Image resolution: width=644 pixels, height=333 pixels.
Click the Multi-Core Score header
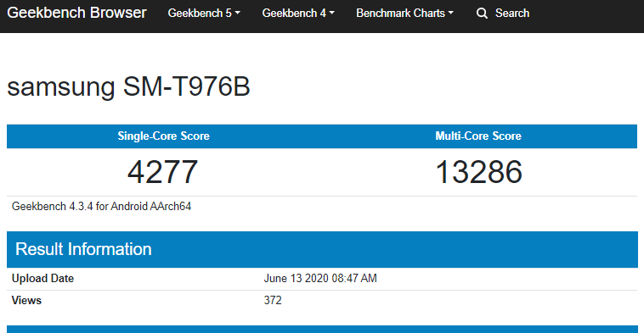pyautogui.click(x=478, y=136)
